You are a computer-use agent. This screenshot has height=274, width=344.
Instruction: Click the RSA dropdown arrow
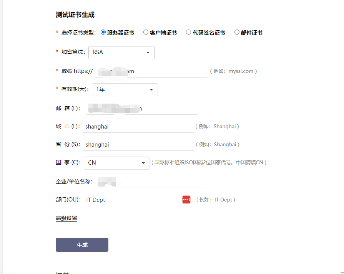pyautogui.click(x=148, y=53)
